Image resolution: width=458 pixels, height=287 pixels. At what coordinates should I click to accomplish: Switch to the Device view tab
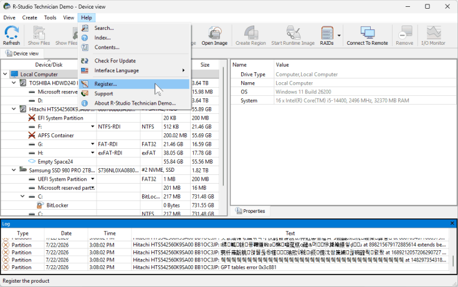[x=22, y=54]
